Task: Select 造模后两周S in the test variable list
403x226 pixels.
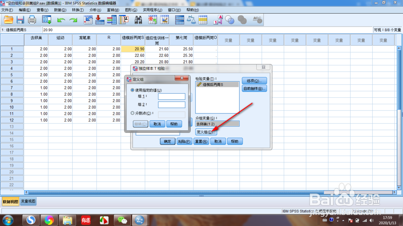Action: (217, 84)
